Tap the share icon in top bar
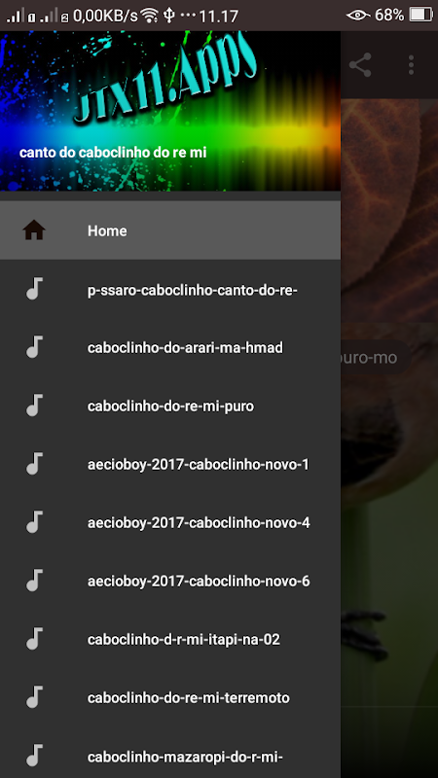This screenshot has width=438, height=778. coord(360,65)
